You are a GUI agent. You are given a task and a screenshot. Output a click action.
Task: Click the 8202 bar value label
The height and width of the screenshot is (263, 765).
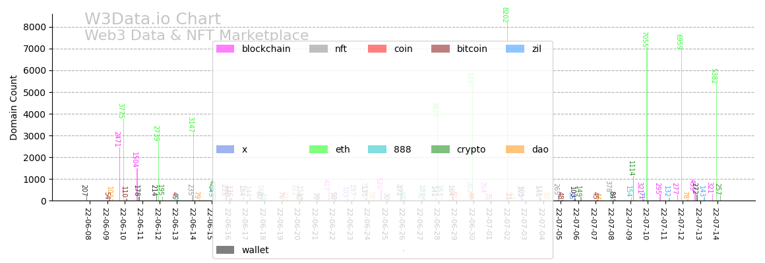coord(505,15)
